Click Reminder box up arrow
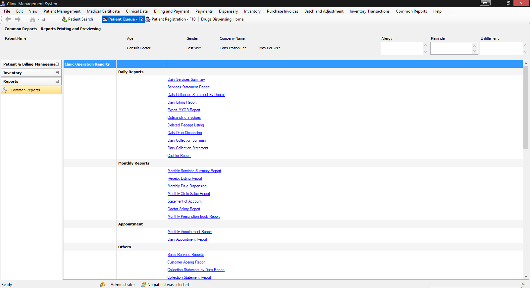Screen dimensions: 530x288 point(474,46)
